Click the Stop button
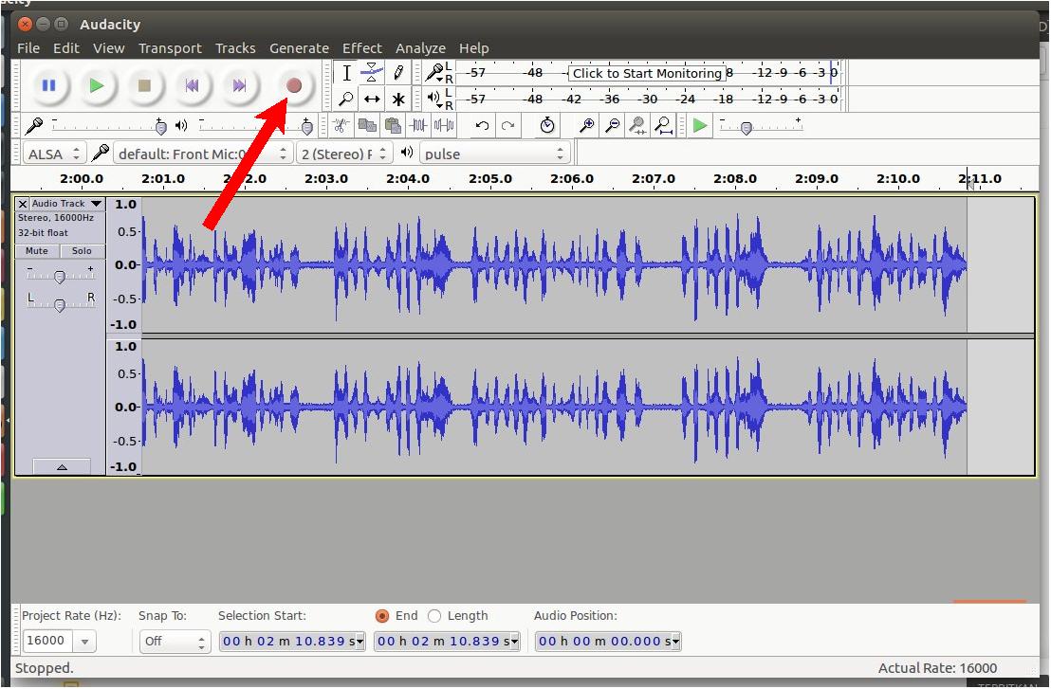This screenshot has height=689, width=1051. [144, 85]
